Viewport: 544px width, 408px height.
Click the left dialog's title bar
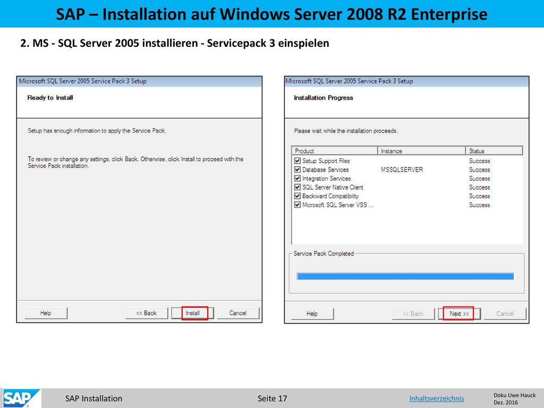(x=139, y=81)
